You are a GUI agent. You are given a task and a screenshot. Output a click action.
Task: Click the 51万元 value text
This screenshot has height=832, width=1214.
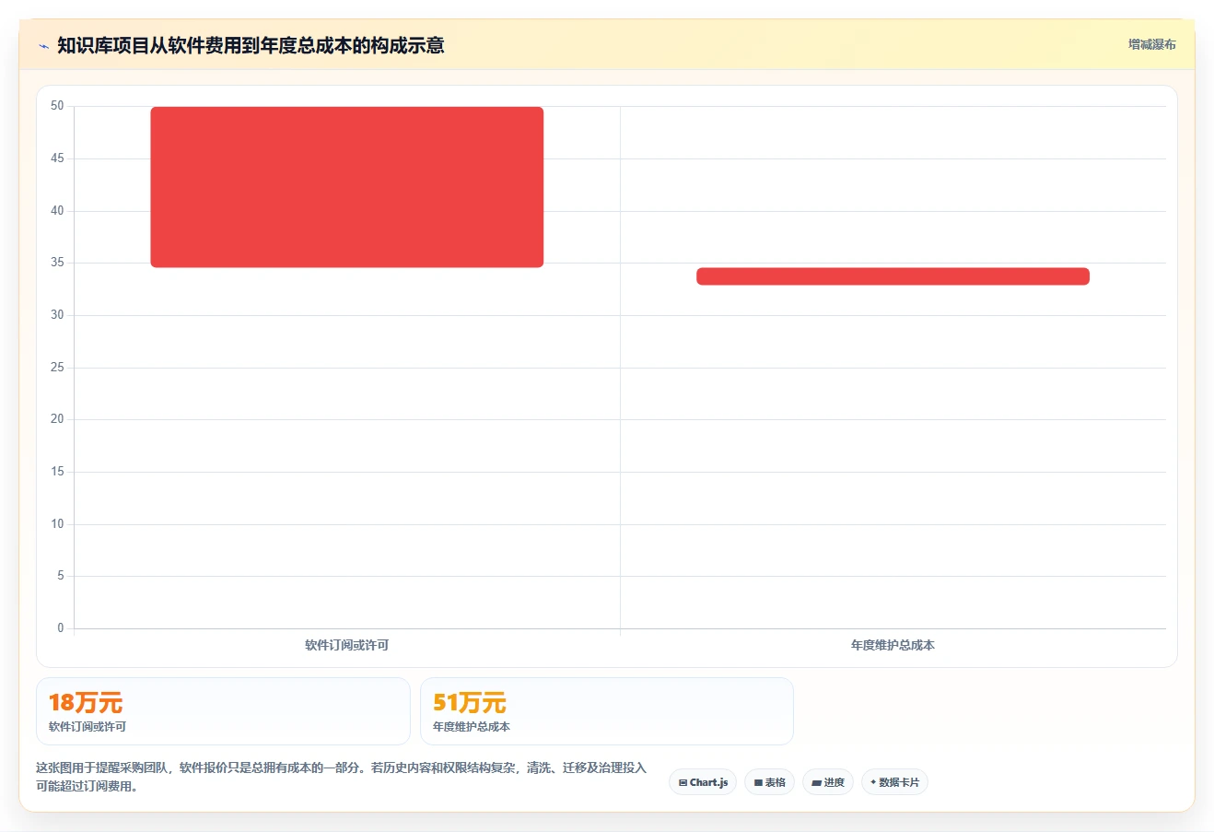tap(470, 703)
